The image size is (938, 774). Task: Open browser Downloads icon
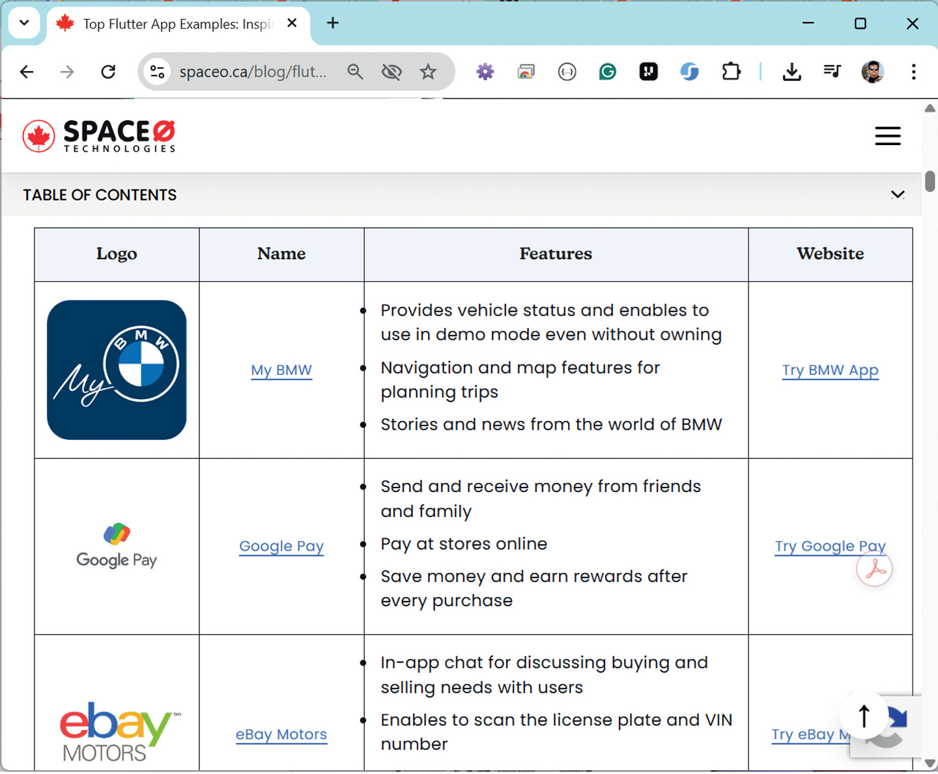[791, 72]
